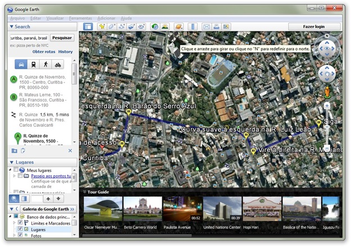Add a polygon from the toolbar
The height and width of the screenshot is (247, 351).
pyautogui.click(x=112, y=26)
